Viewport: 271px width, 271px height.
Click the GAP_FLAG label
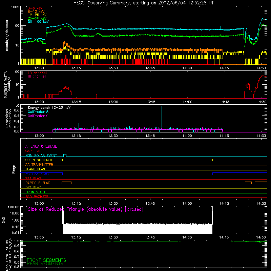33,151
